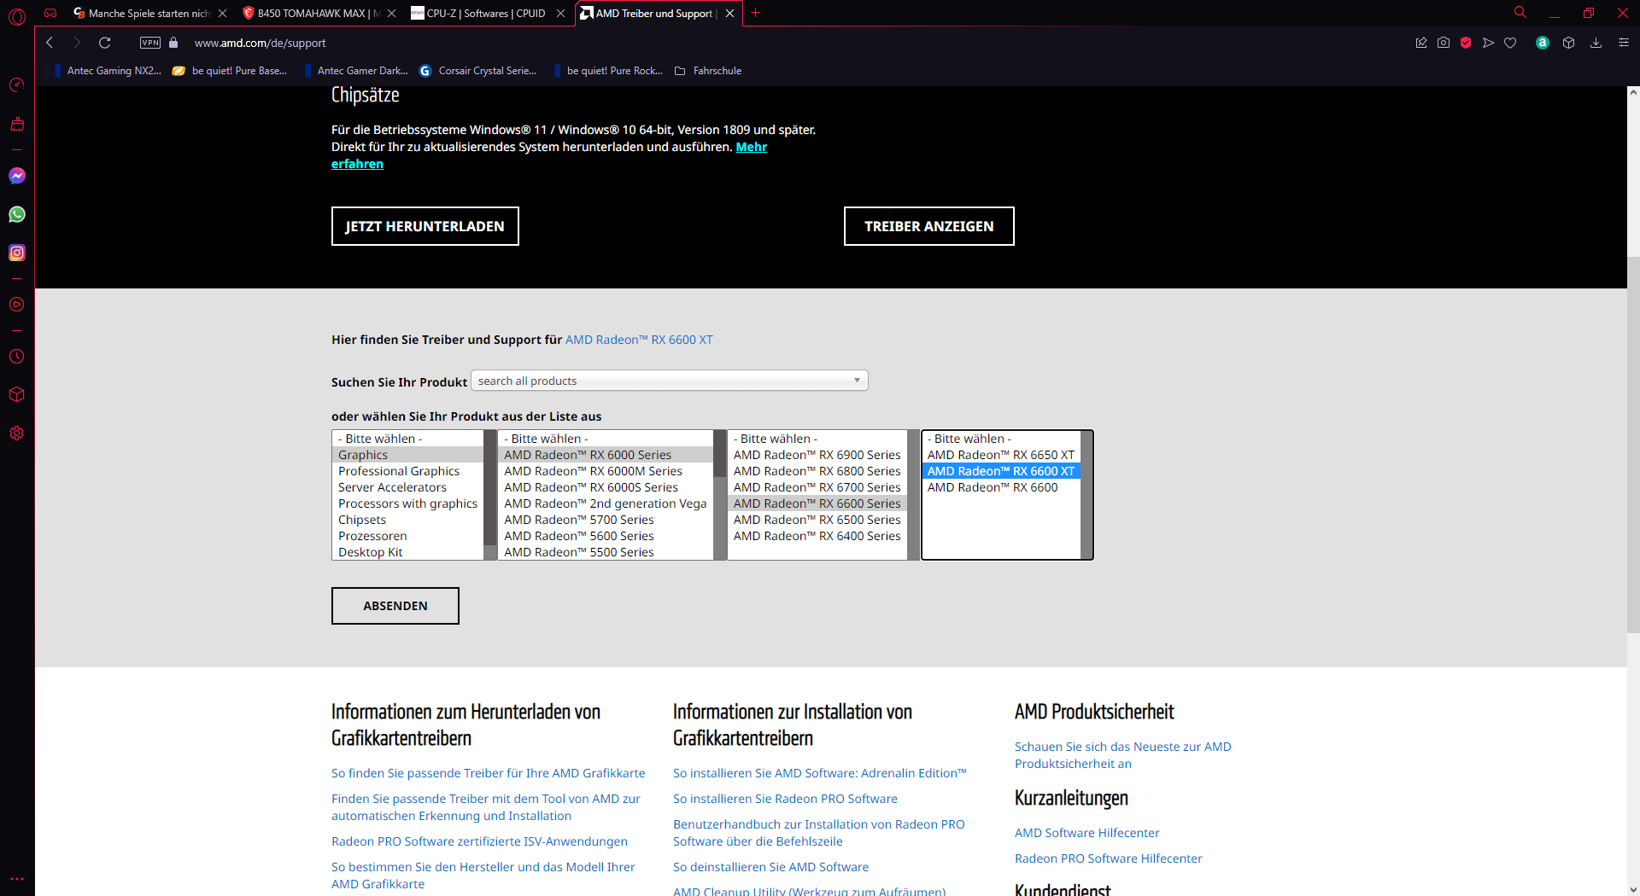The image size is (1640, 896).
Task: Open WhatsApp in the Opera sidebar
Action: [x=17, y=214]
